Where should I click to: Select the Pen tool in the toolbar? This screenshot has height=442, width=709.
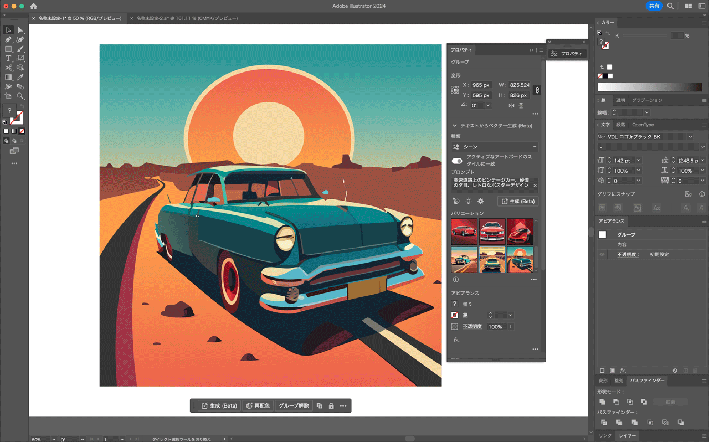pyautogui.click(x=7, y=39)
